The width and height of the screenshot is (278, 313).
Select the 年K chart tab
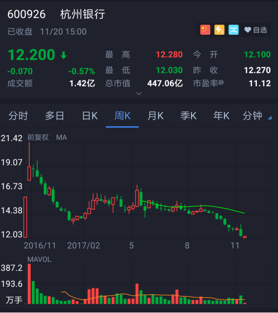tap(221, 116)
